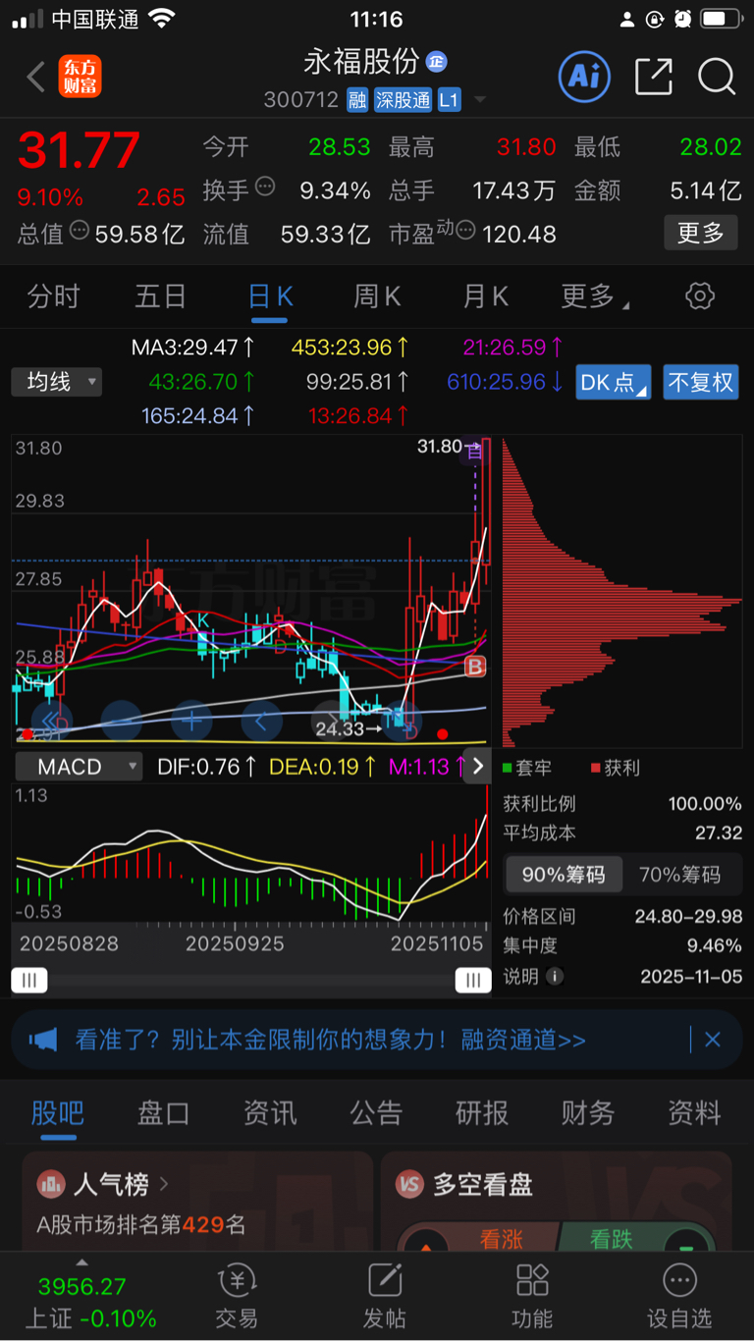754x1341 pixels.
Task: Open the MACD indicator dropdown
Action: tap(78, 767)
